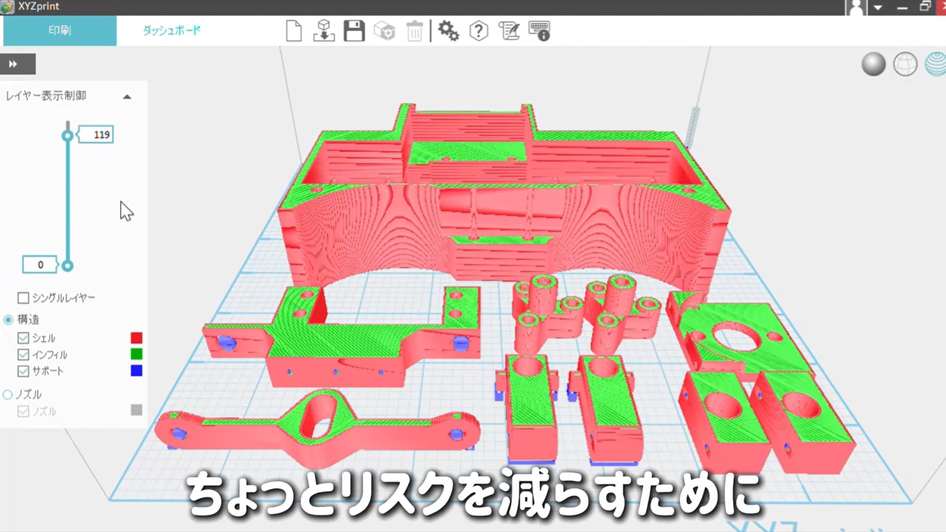Click the top layer slider handle
Image resolution: width=946 pixels, height=532 pixels.
[68, 136]
